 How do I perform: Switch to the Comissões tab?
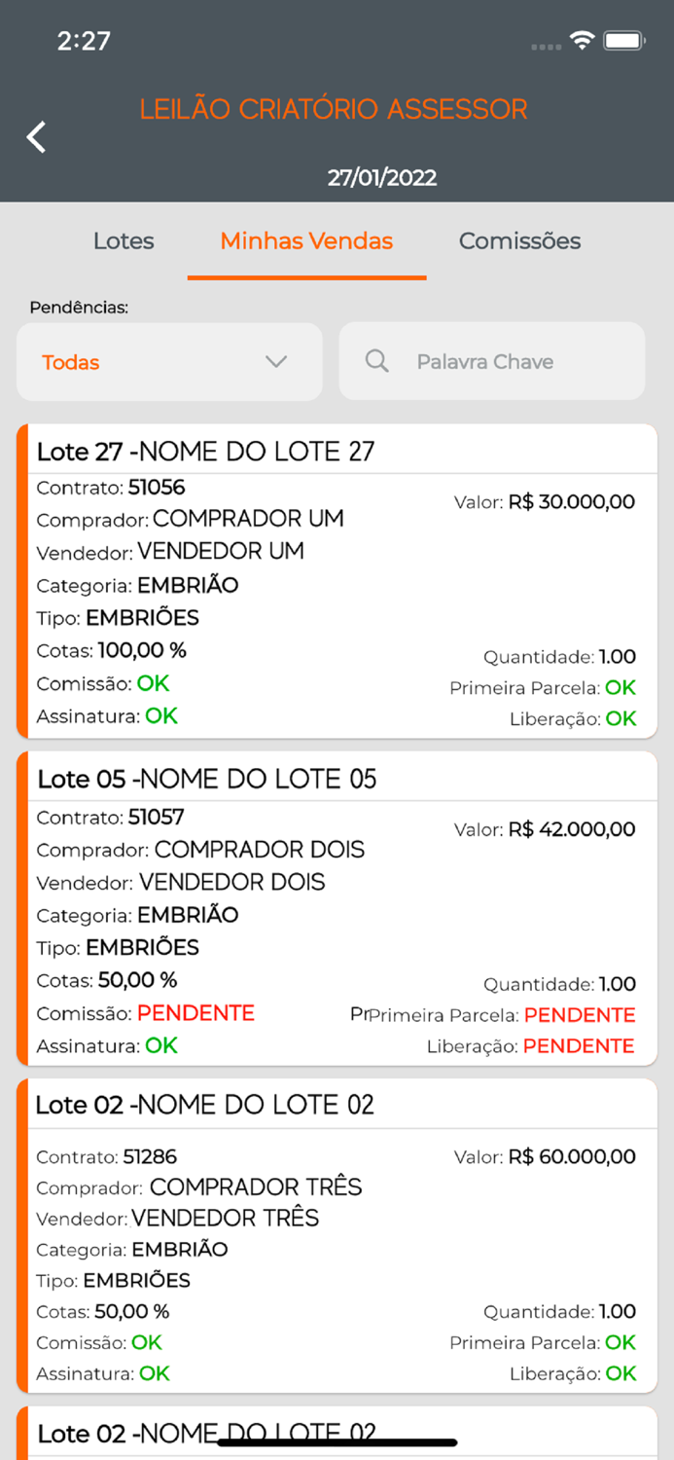(x=518, y=240)
